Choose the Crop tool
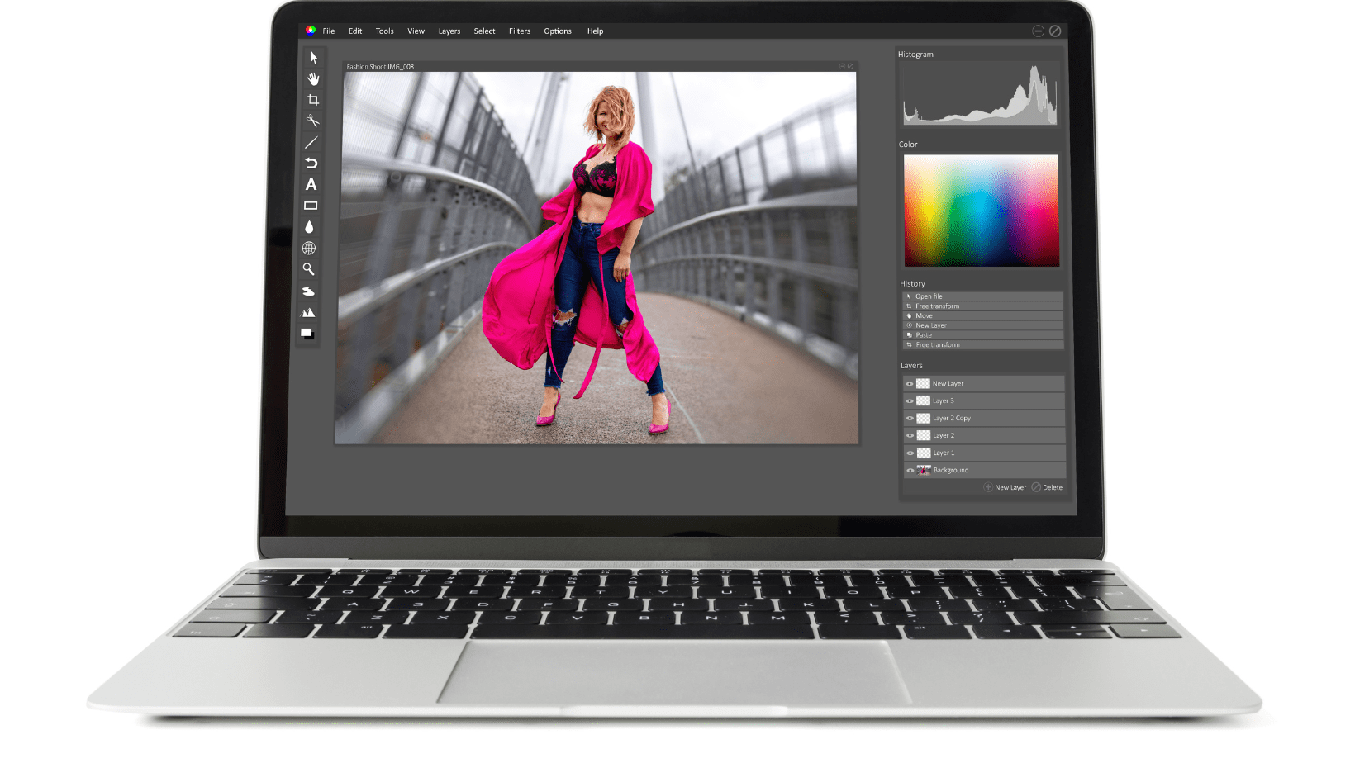1355x763 pixels. [x=312, y=100]
